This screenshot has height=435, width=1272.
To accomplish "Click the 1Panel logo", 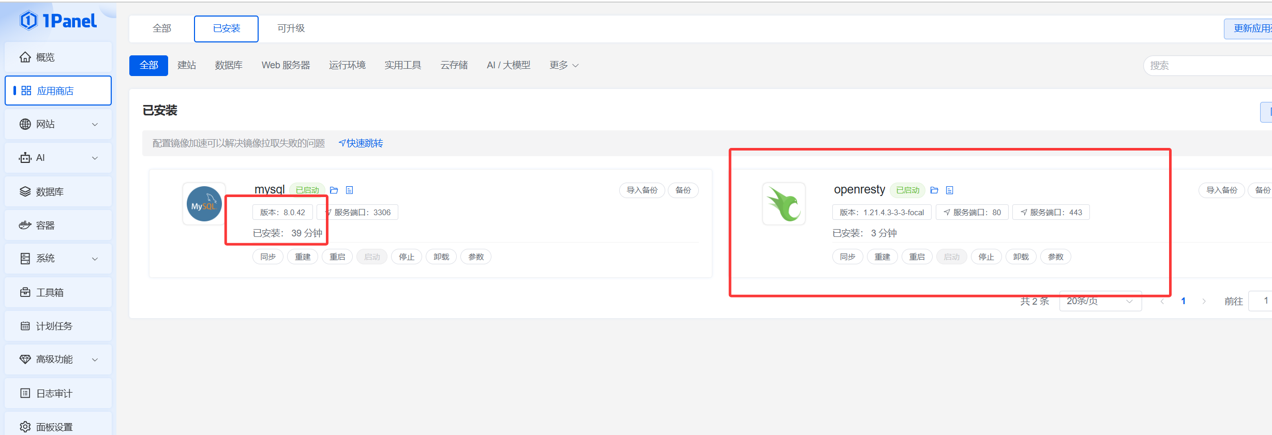I will pyautogui.click(x=58, y=21).
